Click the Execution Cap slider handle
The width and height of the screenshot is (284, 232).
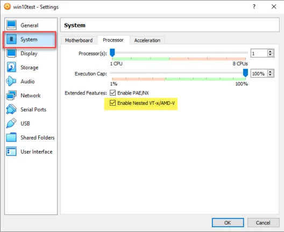[245, 73]
